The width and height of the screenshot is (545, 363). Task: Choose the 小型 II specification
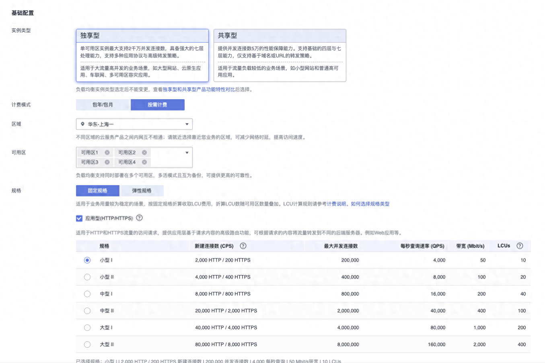(x=87, y=277)
